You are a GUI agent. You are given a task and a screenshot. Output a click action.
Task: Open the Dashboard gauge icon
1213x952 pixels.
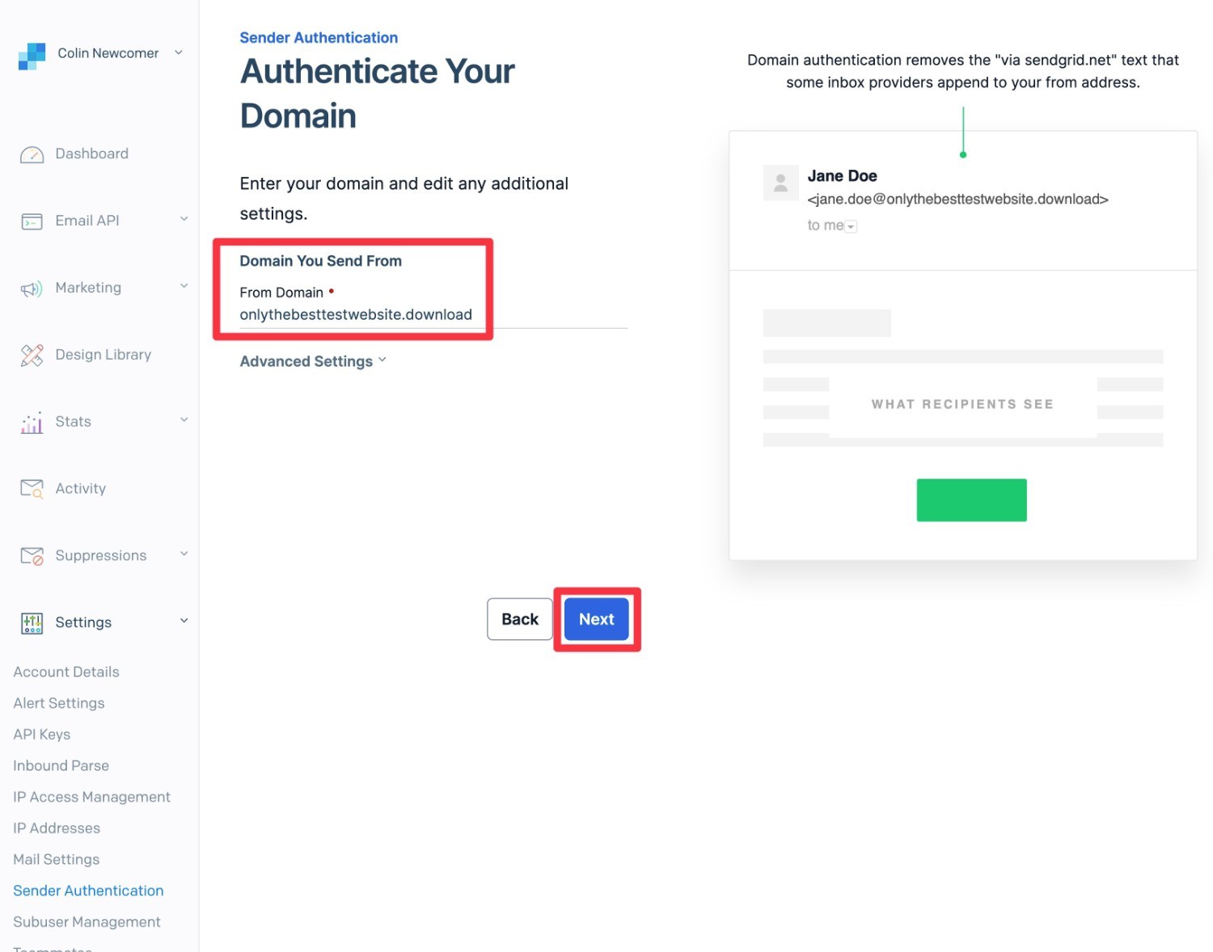pos(32,154)
